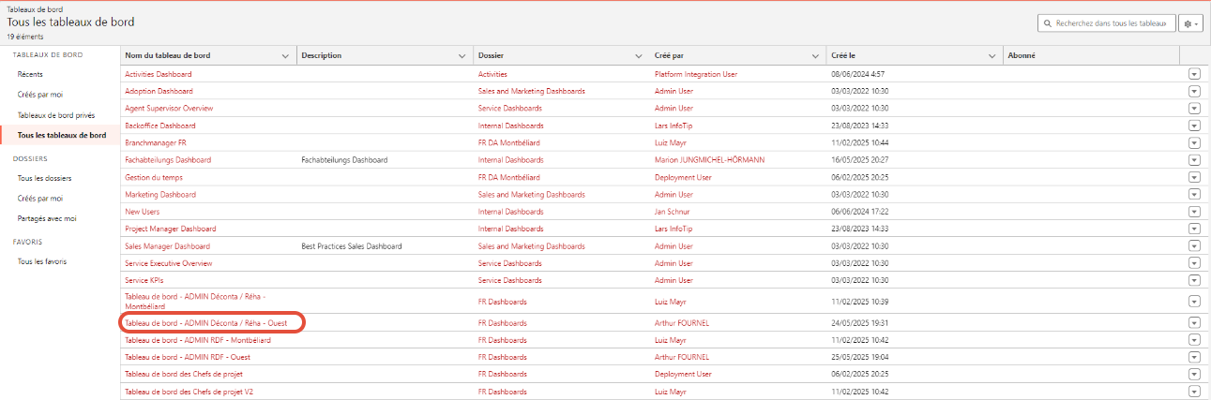The height and width of the screenshot is (400, 1211).
Task: Open row actions dropdown for Gestion du temps
Action: coord(1194,177)
